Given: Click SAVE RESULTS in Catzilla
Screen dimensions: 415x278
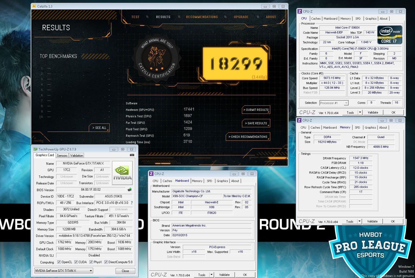Looking at the screenshot, I should tap(256, 123).
